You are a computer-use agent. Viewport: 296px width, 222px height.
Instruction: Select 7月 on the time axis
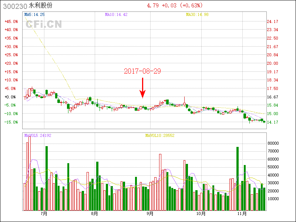pyautogui.click(x=44, y=213)
